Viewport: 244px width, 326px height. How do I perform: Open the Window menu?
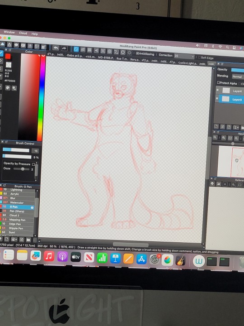pyautogui.click(x=9, y=32)
